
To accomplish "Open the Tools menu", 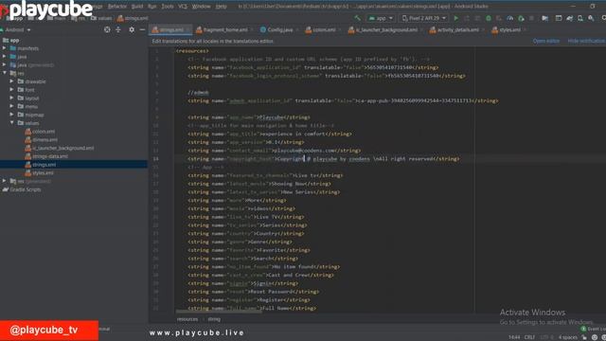I will click(x=168, y=7).
